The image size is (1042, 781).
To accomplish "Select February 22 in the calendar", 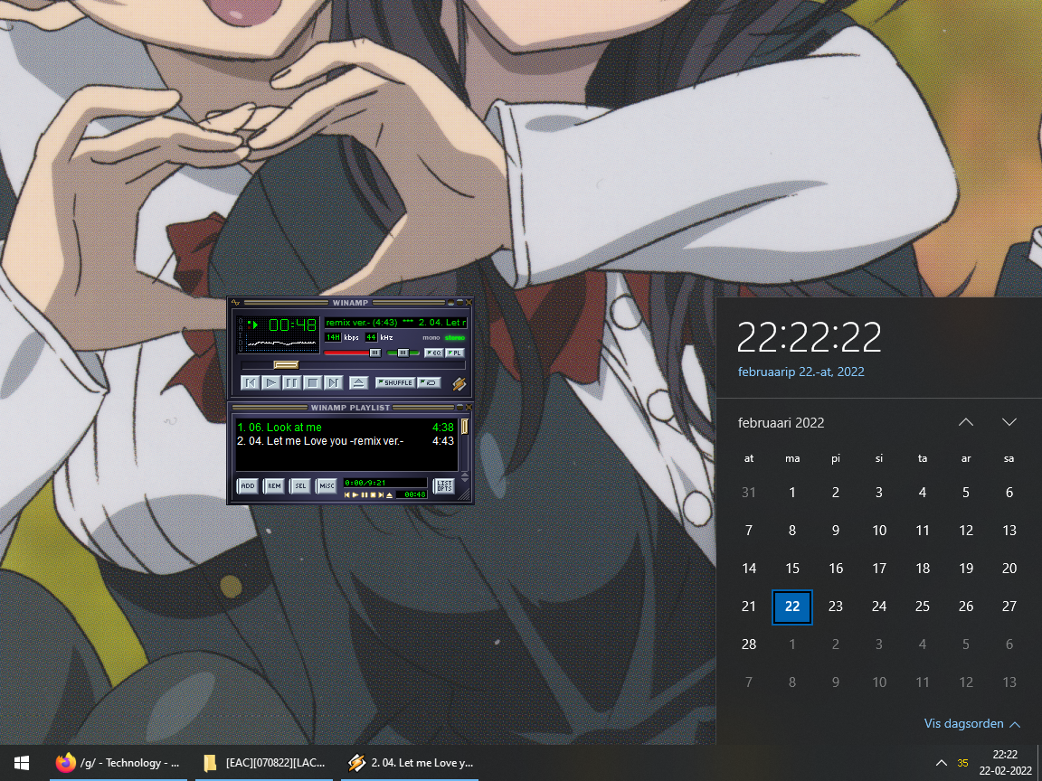I will click(792, 607).
